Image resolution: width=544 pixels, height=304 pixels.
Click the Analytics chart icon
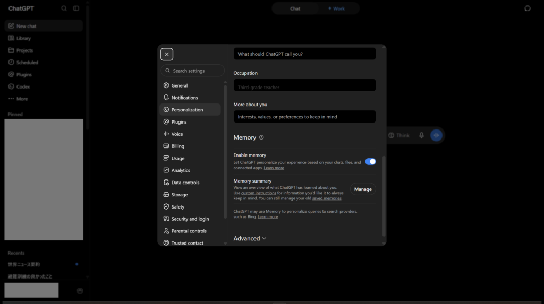coord(166,170)
